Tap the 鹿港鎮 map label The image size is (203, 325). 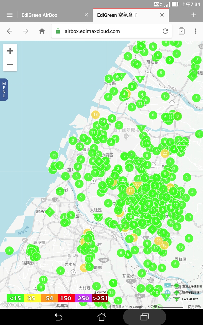pos(39,242)
